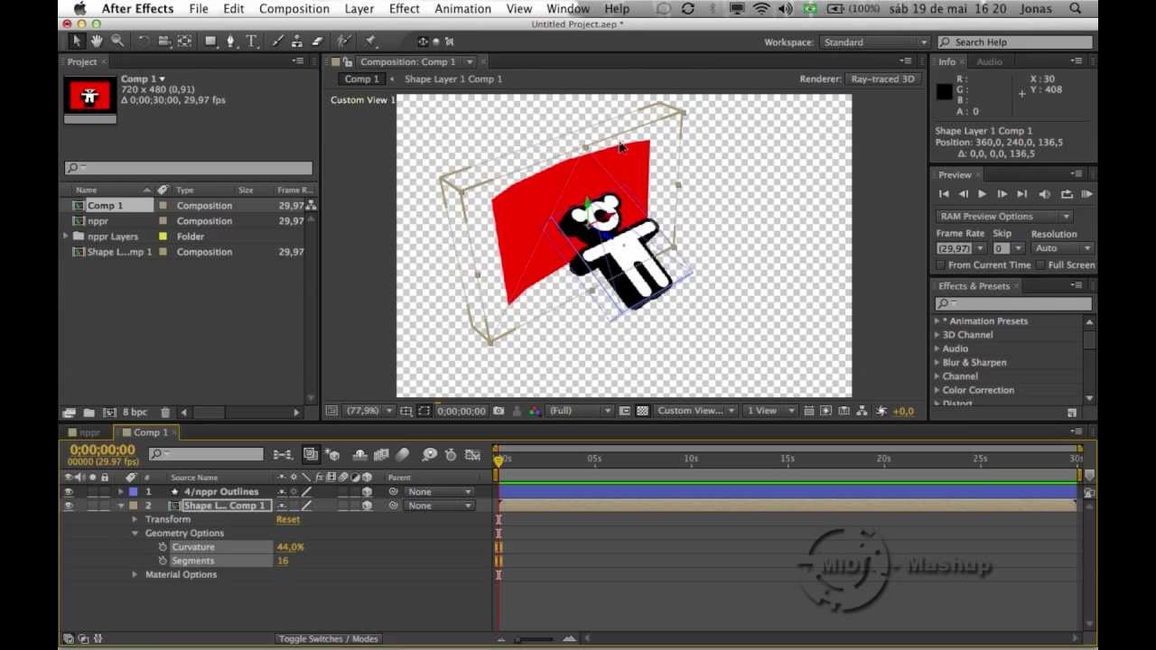Expand the Material Options group
The image size is (1156, 650).
pos(135,575)
